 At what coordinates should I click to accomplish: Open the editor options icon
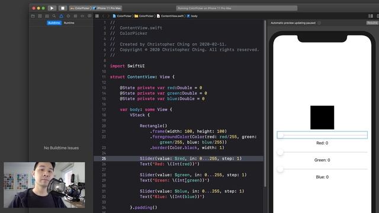click(371, 16)
